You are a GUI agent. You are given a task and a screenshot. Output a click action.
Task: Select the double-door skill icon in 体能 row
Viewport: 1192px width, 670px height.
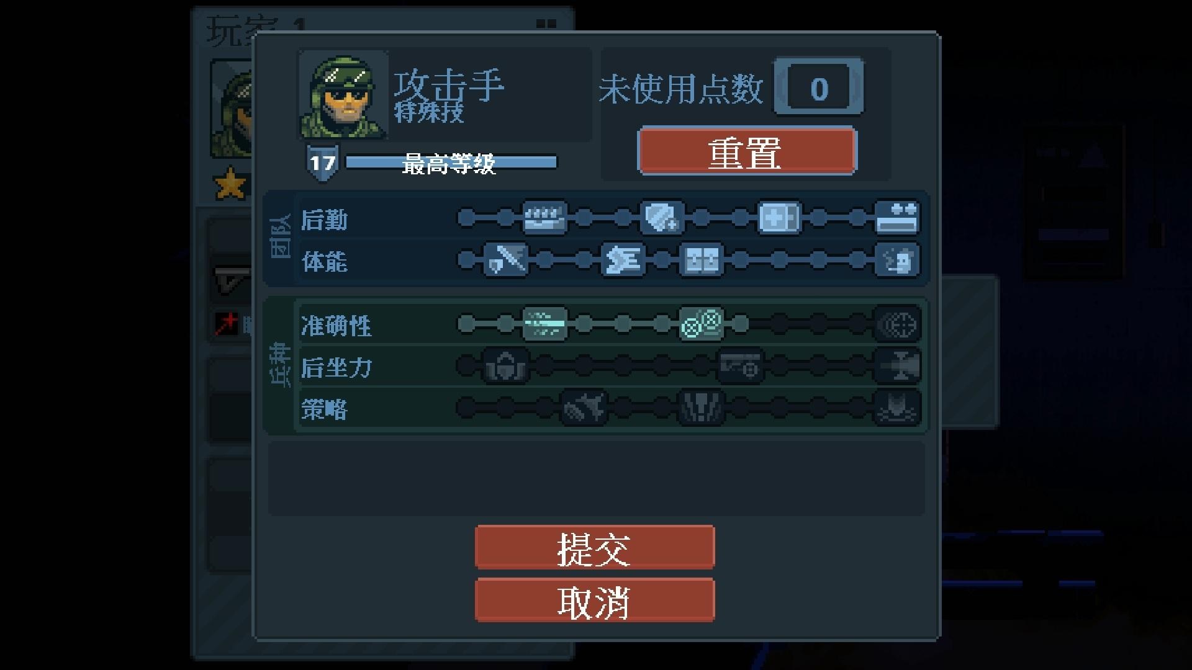point(702,260)
